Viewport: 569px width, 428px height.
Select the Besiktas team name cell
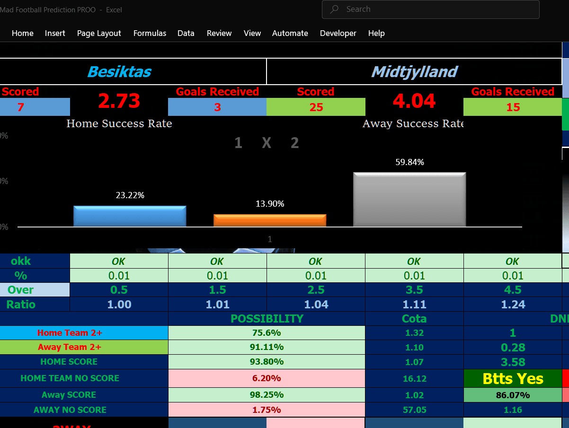point(133,71)
